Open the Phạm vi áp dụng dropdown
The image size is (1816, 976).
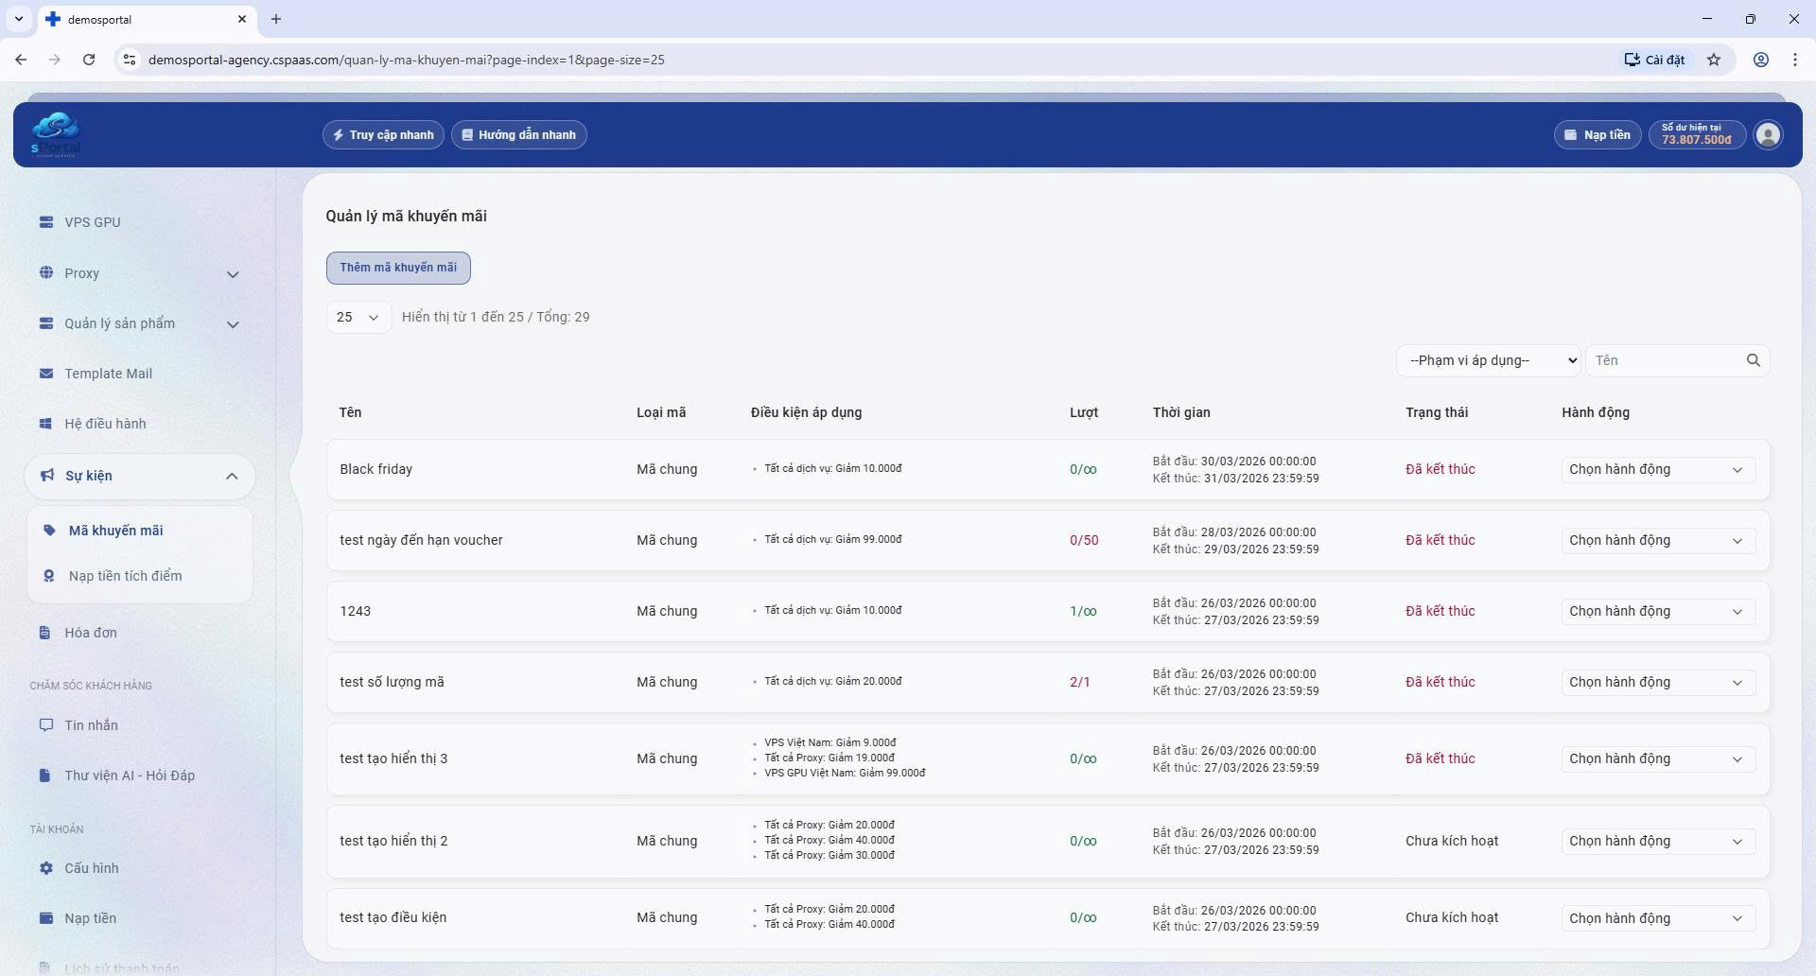(1488, 360)
